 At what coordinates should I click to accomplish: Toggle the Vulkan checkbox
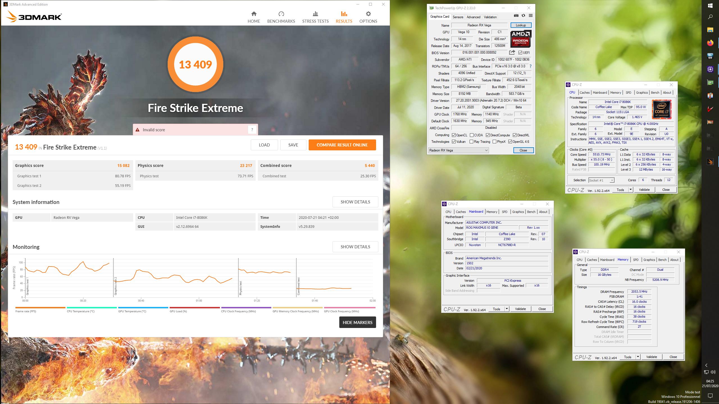(454, 142)
